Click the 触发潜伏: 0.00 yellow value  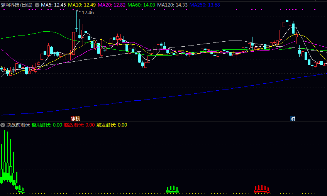coord(112,125)
